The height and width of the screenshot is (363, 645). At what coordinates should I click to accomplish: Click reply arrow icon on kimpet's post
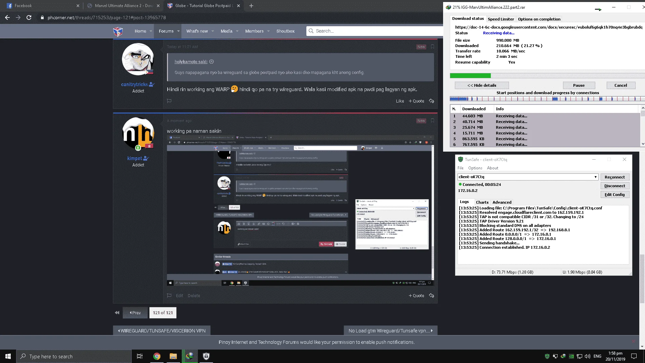tap(432, 295)
